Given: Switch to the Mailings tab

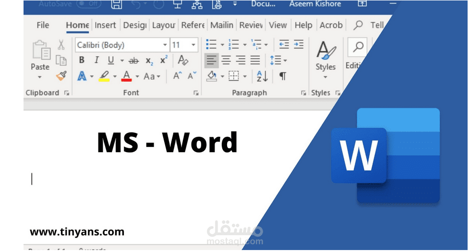Looking at the screenshot, I should [x=222, y=25].
